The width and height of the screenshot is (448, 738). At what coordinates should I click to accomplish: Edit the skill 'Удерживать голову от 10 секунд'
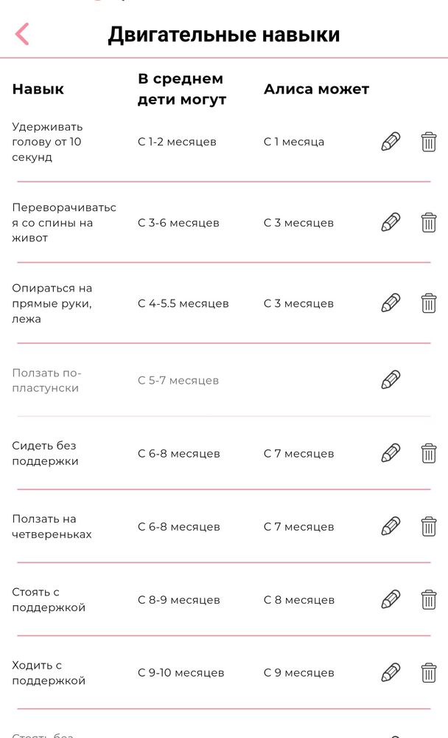pyautogui.click(x=391, y=141)
